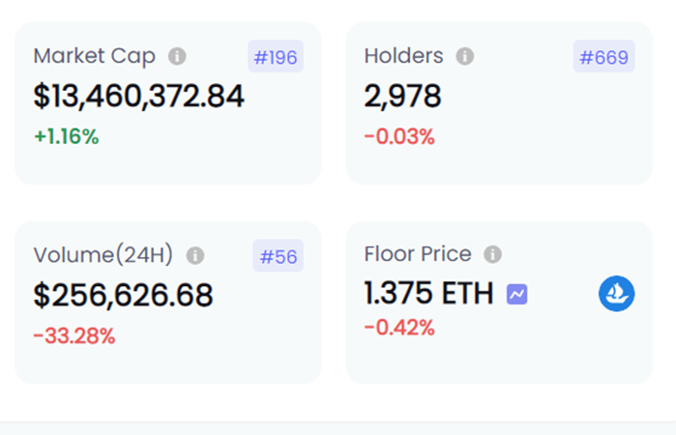
Task: Select the Floor Price label text
Action: coord(418,254)
